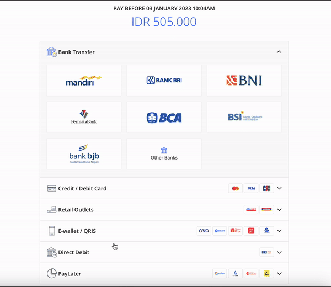This screenshot has height=287, width=331.
Task: Click the red-circle logo badge in PayLater
Action: [x=251, y=274]
